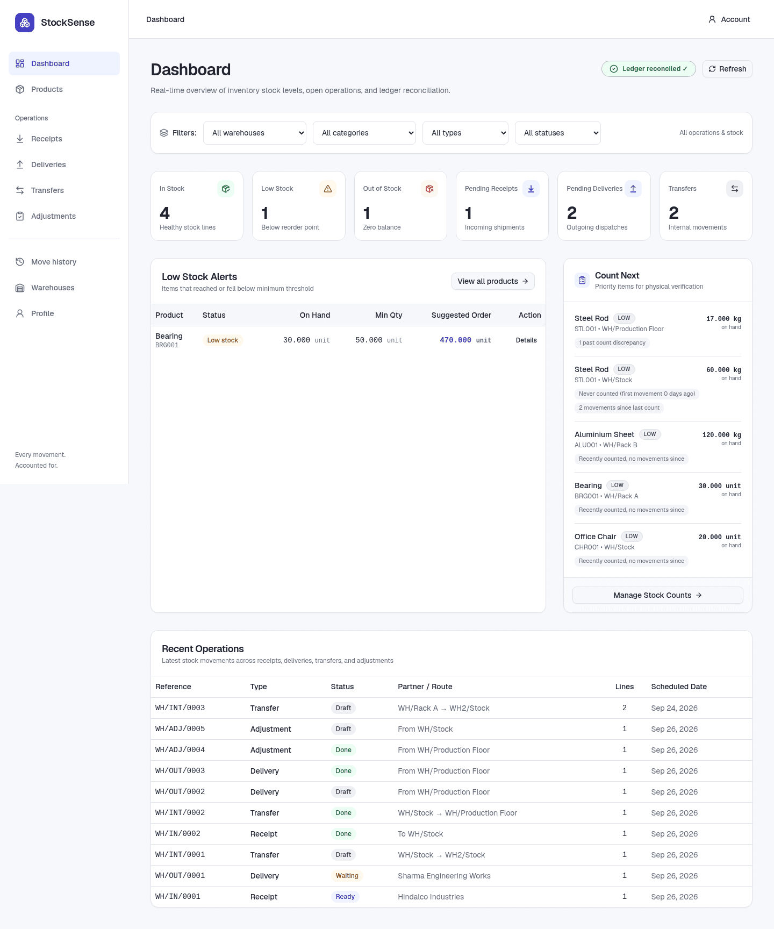Click the Move history clock icon
Screen dimensions: 774x929
[20, 262]
